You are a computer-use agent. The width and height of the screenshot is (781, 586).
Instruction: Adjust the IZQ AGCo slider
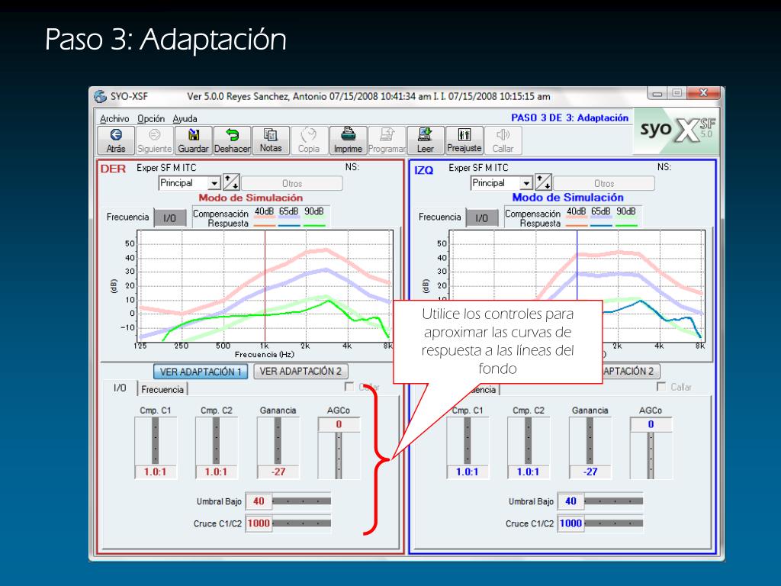click(651, 456)
